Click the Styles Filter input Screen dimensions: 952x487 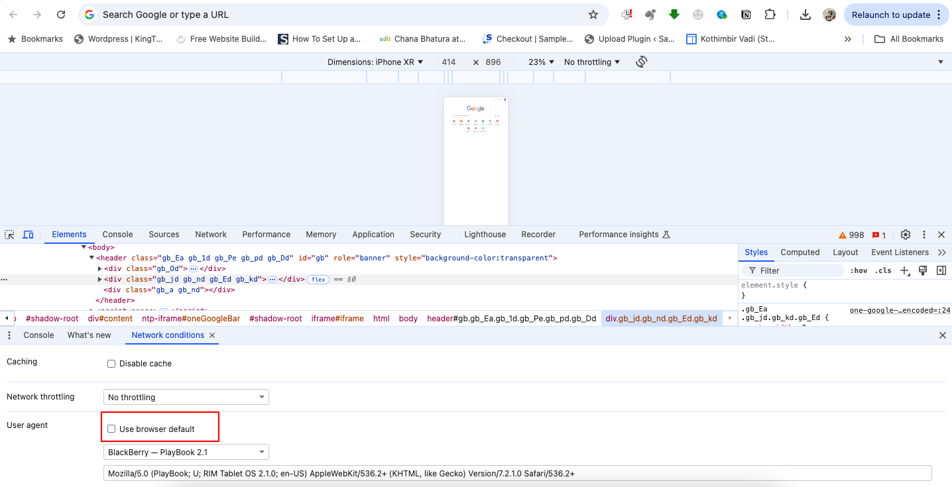(792, 270)
